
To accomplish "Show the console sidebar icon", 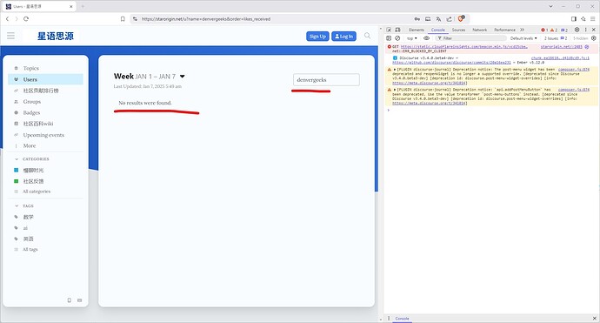I will 389,38.
